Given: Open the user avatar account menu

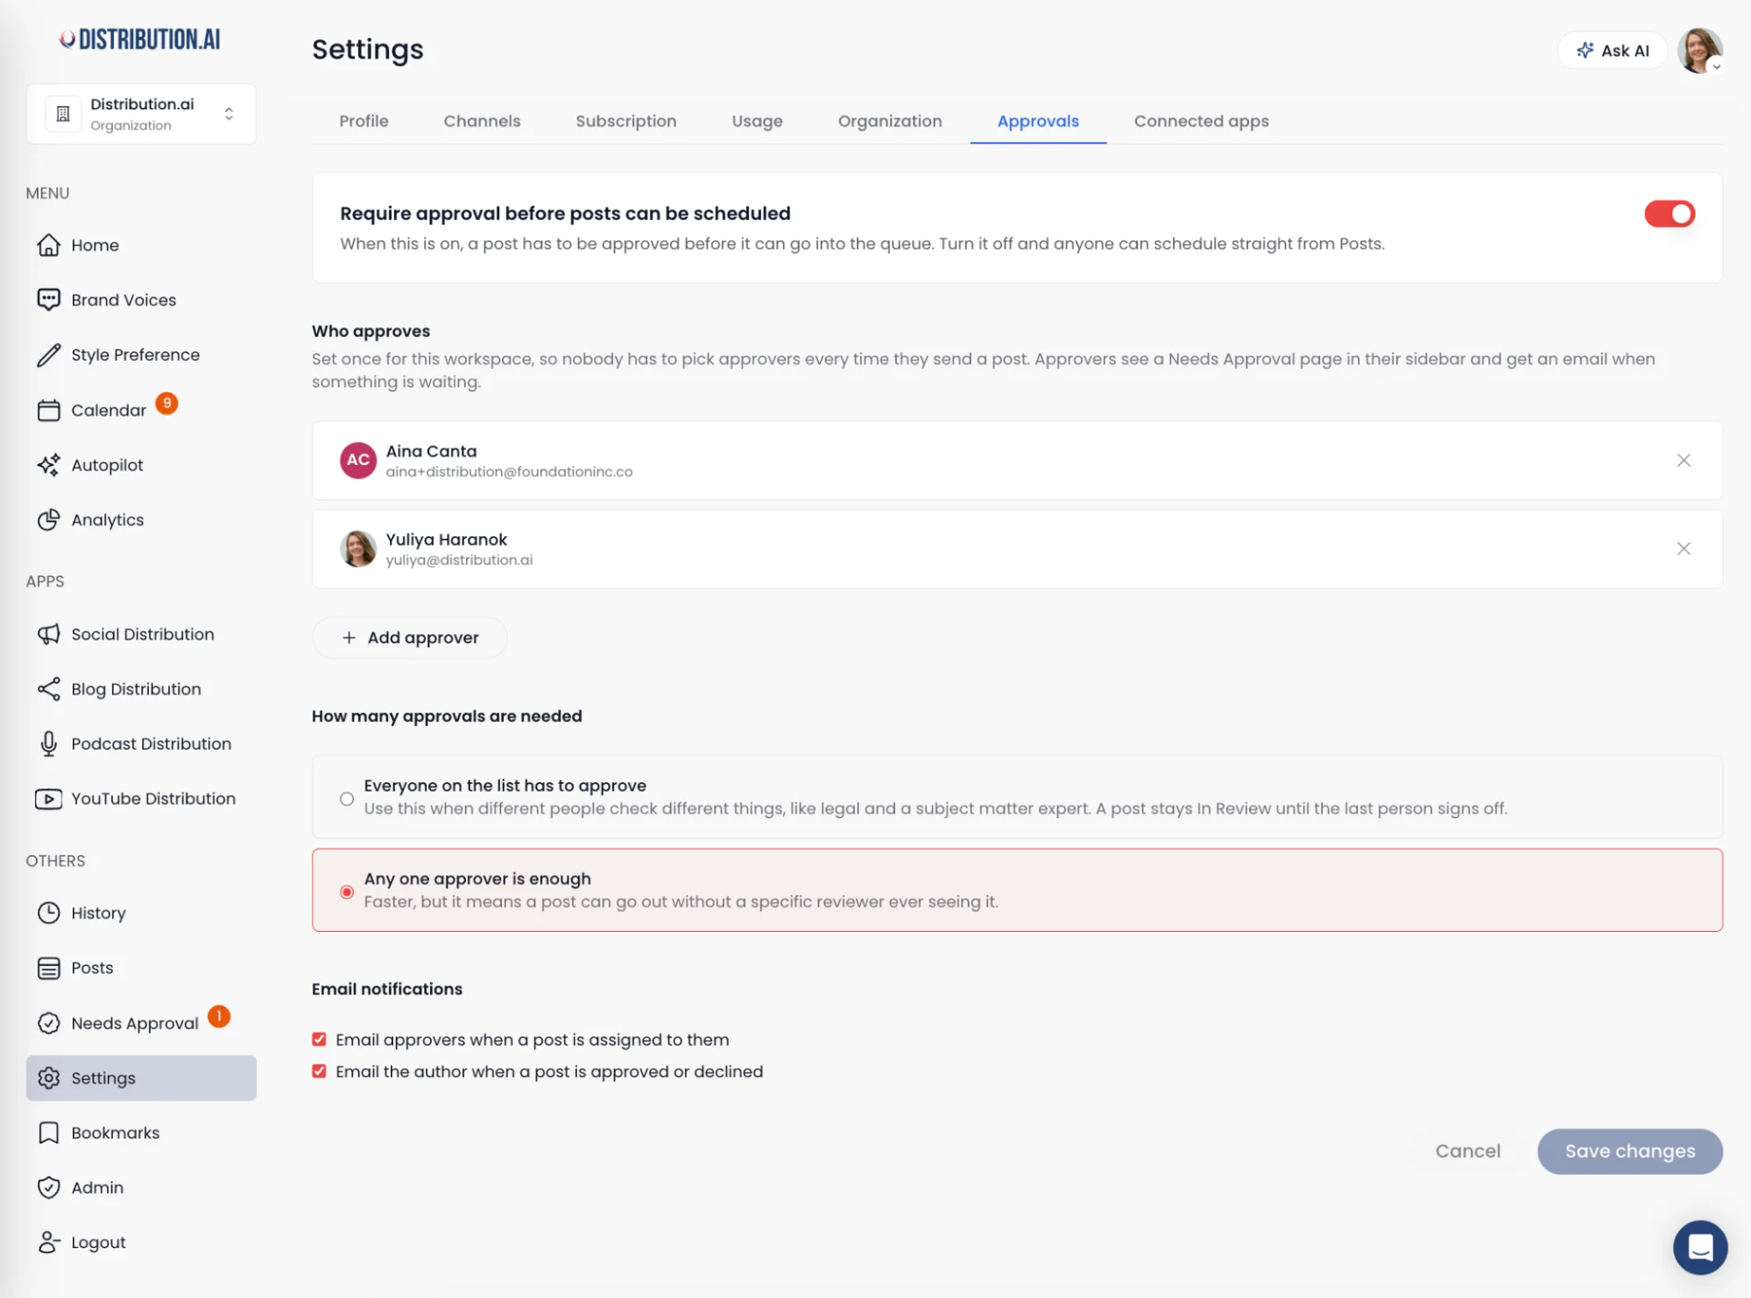Looking at the screenshot, I should pyautogui.click(x=1700, y=51).
